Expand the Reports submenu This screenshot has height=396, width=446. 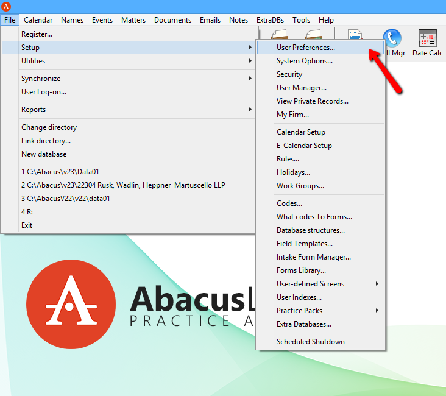click(129, 110)
